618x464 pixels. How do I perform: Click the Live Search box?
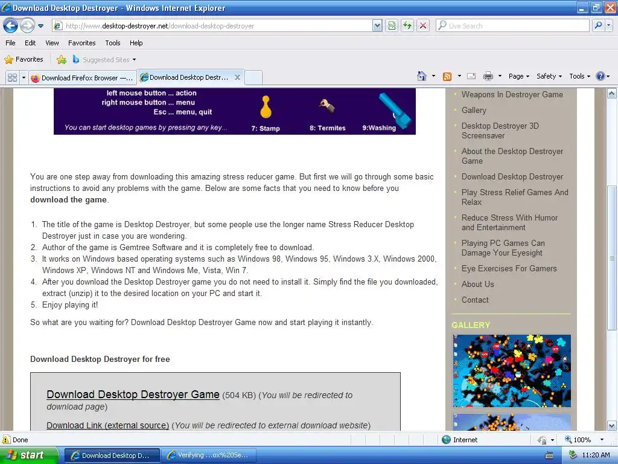point(513,26)
